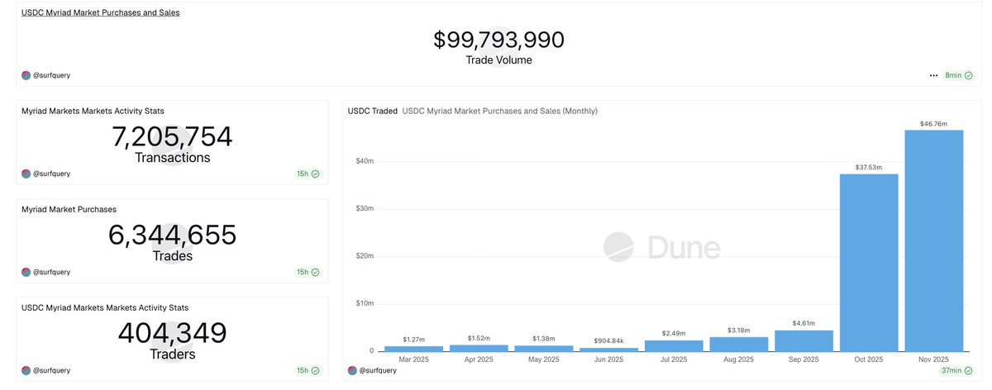Viewport: 992px width, 390px height.
Task: Click the $46.76m bar label
Action: [934, 124]
